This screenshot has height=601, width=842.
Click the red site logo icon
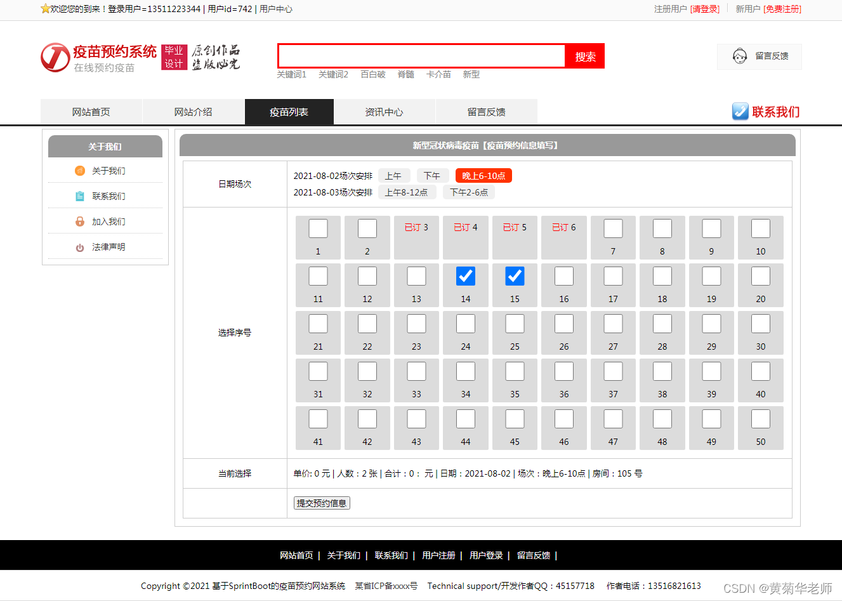pos(55,58)
